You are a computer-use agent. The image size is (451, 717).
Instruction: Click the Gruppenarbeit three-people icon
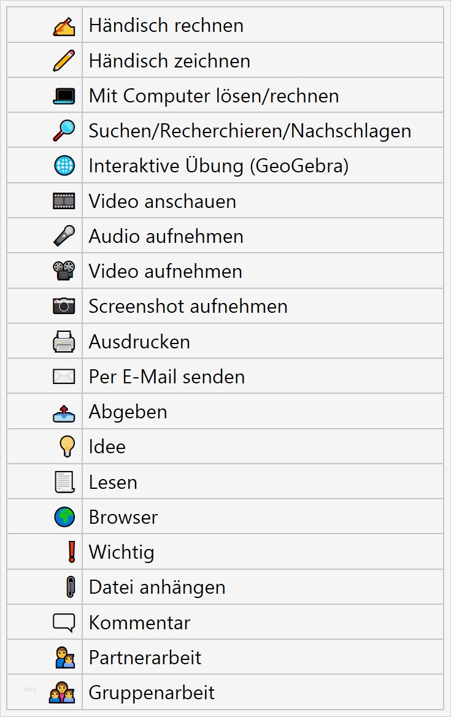point(63,693)
